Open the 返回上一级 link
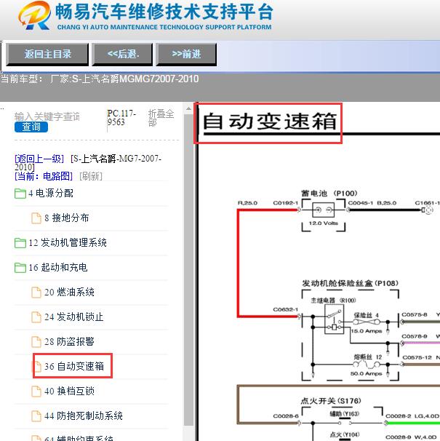 39,159
